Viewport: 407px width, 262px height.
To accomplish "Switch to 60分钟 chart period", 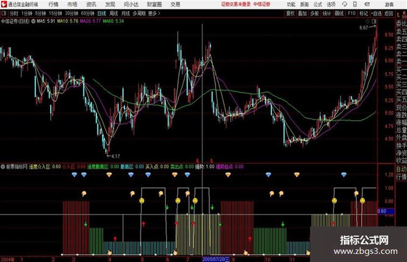I will click(x=88, y=13).
